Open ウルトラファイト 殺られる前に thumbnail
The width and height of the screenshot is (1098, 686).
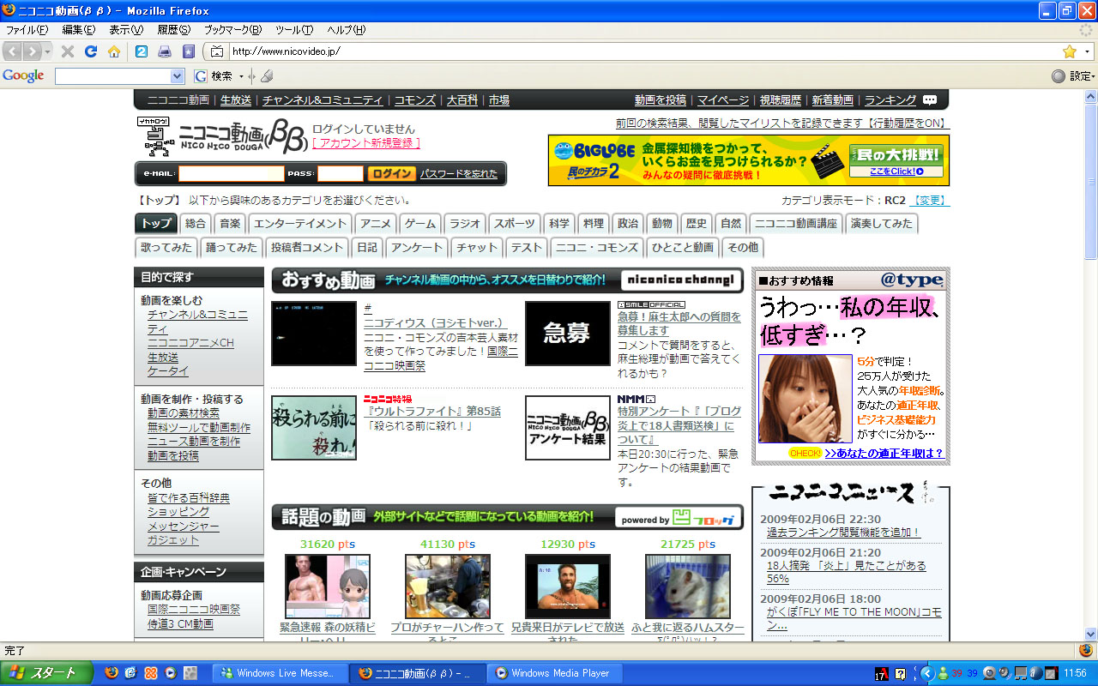314,428
